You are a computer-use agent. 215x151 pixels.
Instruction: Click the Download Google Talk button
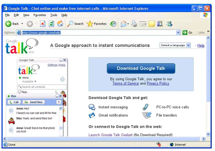point(141,68)
